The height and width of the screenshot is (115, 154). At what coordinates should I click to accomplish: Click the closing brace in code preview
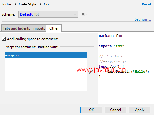point(100,77)
